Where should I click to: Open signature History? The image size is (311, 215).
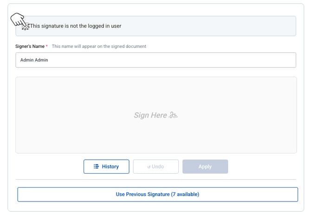(x=106, y=166)
